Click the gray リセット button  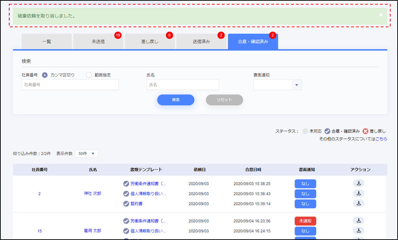[224, 100]
